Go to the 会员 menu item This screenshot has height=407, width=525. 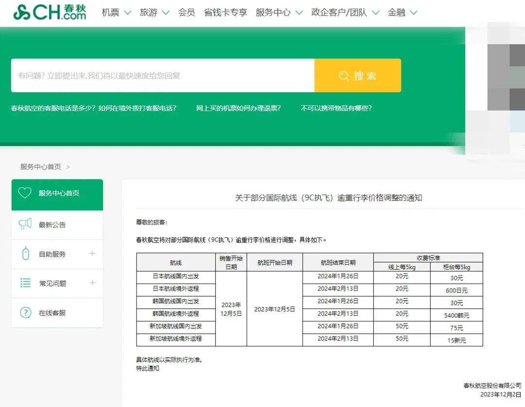[187, 13]
